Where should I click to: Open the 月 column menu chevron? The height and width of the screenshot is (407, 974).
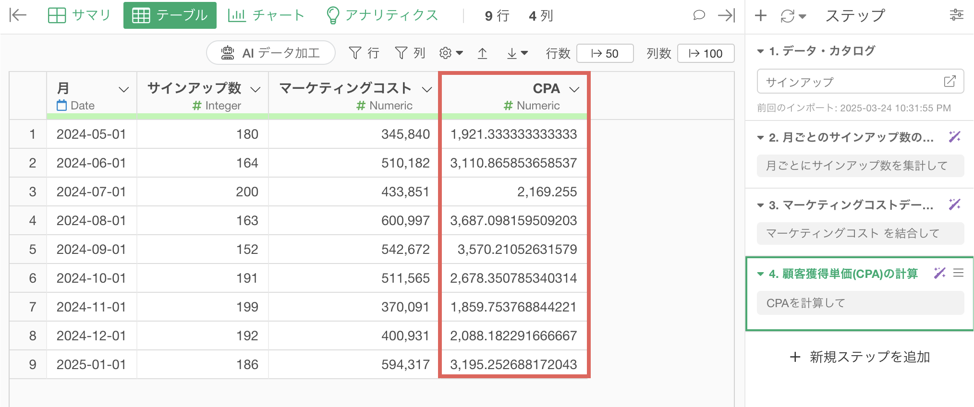(x=124, y=89)
